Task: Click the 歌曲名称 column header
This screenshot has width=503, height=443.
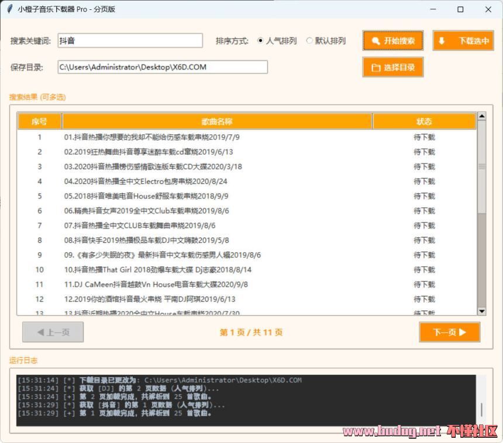Action: [217, 121]
